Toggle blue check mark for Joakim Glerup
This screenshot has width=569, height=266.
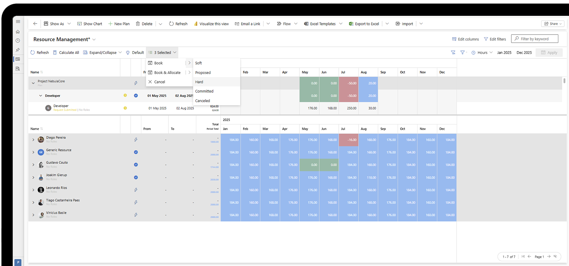pos(136,178)
